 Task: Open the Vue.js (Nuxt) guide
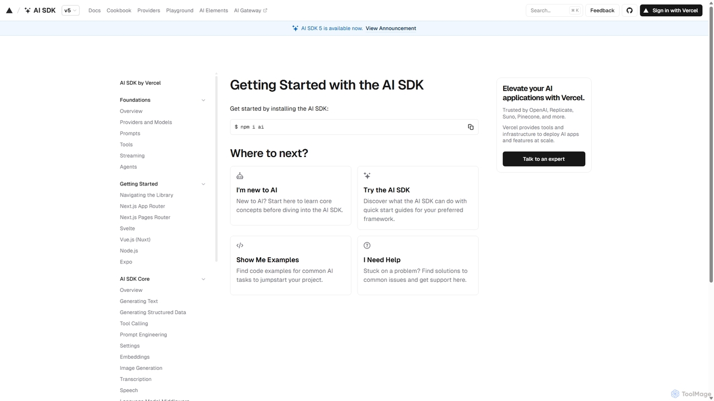pyautogui.click(x=135, y=240)
